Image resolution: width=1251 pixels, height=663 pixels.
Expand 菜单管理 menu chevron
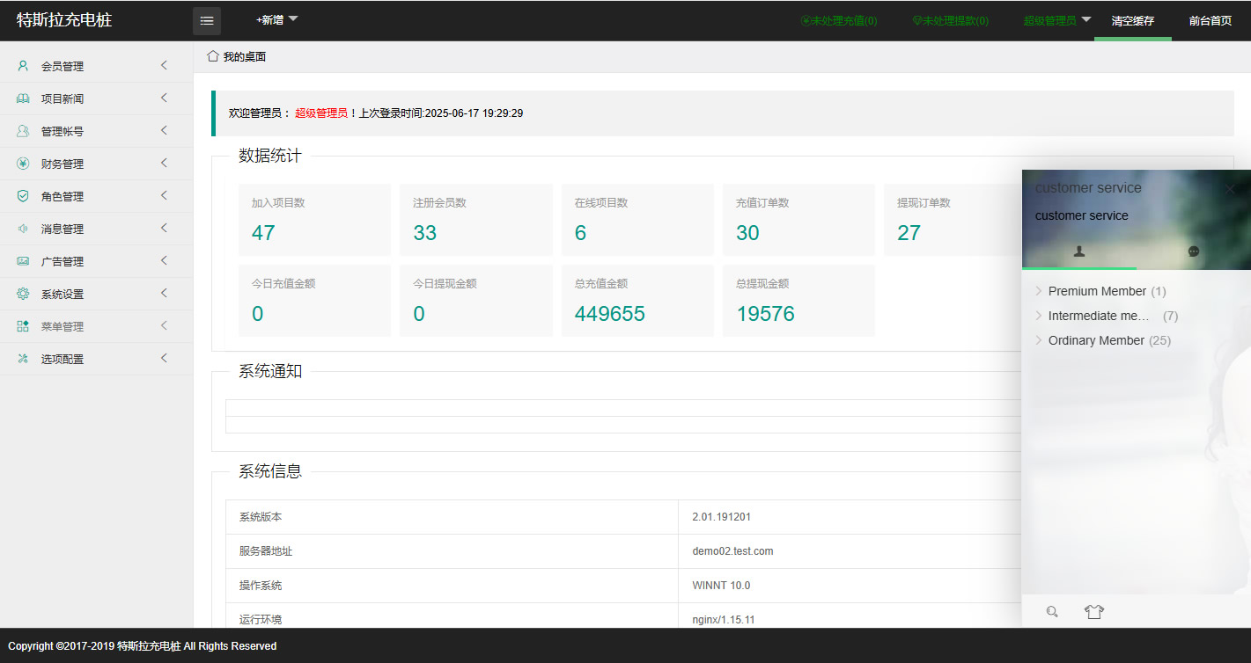pos(164,325)
